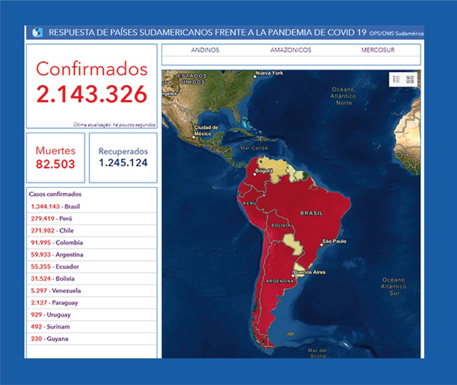Switch to the ANDINOS tab

tap(205, 50)
